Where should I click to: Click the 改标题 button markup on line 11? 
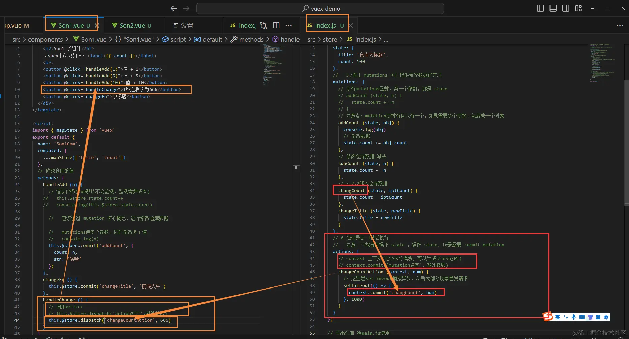coord(96,96)
